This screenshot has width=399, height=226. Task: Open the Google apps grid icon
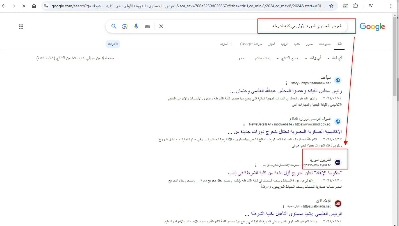point(21,27)
